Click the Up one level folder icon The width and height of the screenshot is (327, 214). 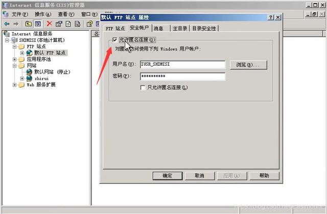tap(29, 24)
